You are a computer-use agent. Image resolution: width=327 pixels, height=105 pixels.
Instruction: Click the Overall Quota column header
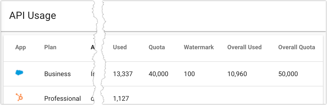pyautogui.click(x=297, y=47)
